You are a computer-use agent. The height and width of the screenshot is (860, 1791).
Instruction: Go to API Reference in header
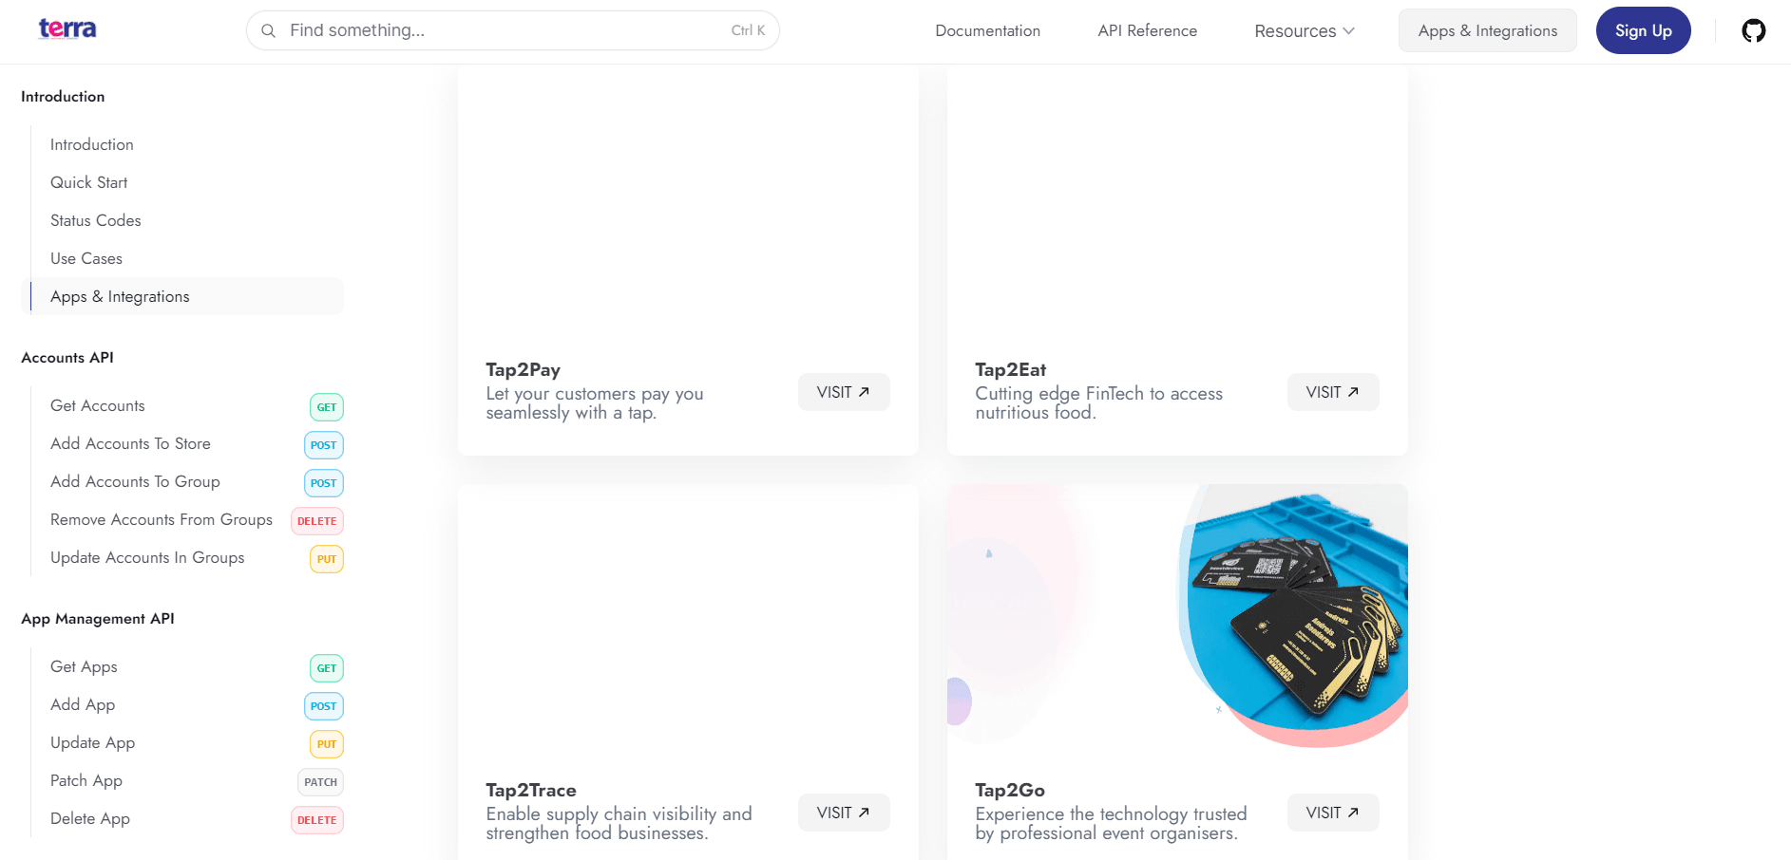tap(1147, 31)
